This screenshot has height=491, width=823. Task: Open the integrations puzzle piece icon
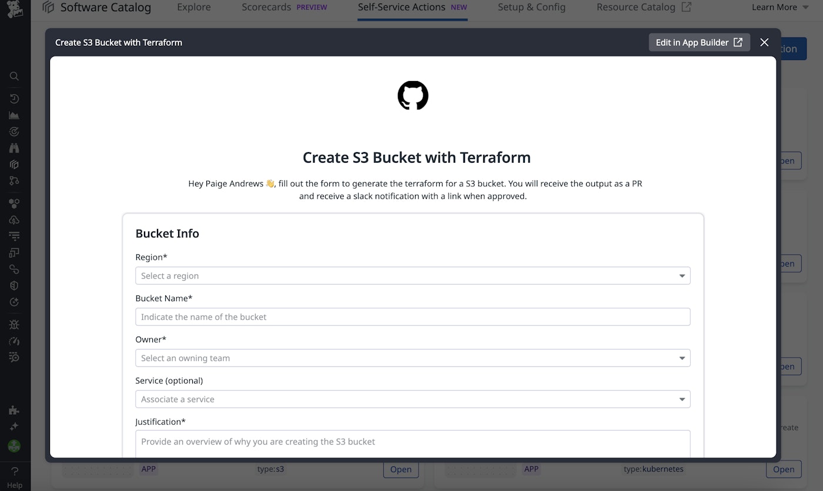[15, 411]
